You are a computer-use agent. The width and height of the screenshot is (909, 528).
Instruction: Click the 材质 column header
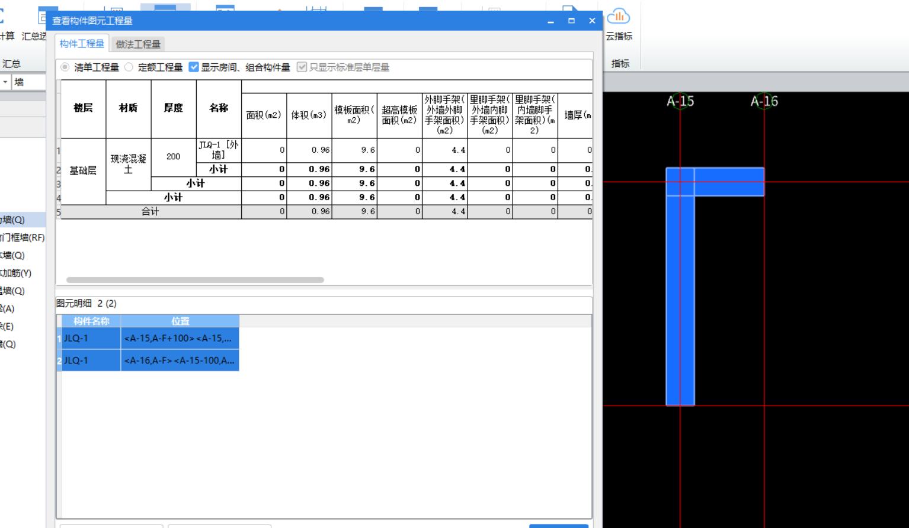(129, 108)
